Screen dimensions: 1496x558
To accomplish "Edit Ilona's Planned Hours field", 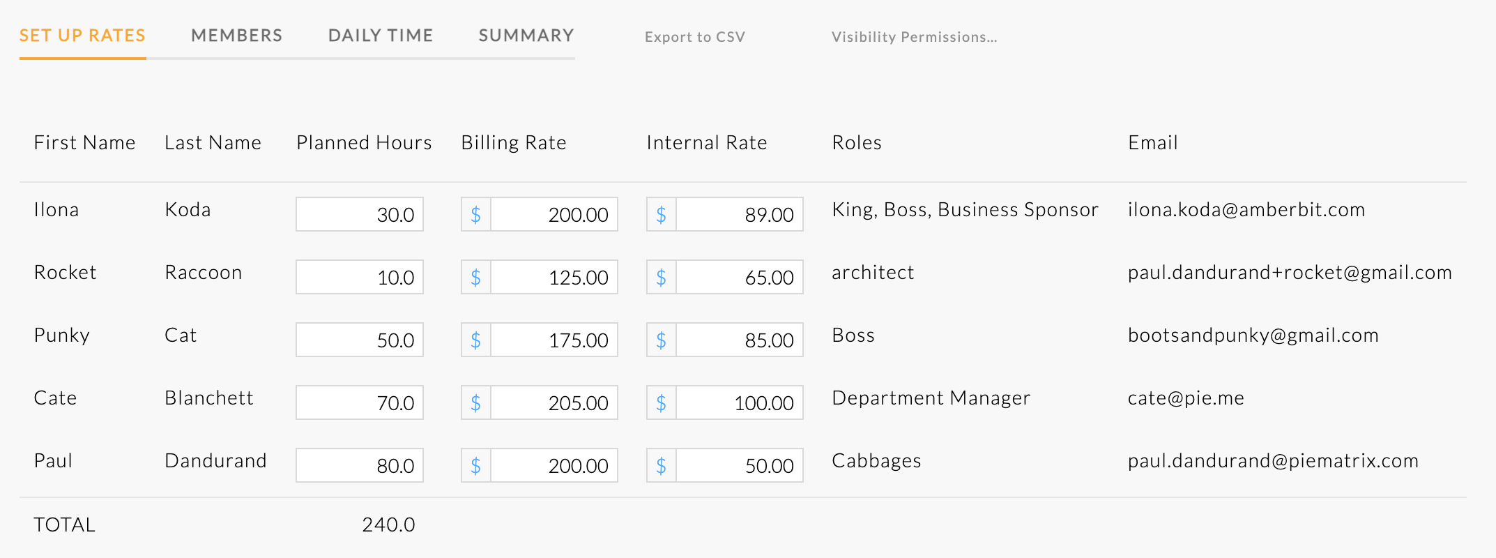I will pyautogui.click(x=360, y=214).
